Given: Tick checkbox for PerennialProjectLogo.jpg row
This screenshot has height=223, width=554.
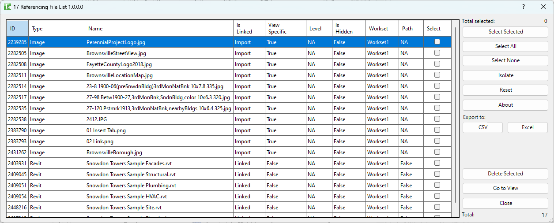Looking at the screenshot, I should click(437, 42).
